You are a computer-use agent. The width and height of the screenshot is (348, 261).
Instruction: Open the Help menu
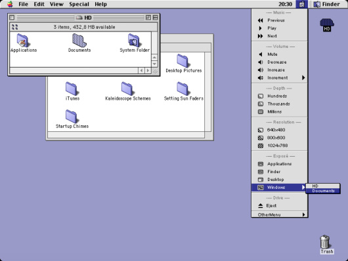click(x=100, y=4)
